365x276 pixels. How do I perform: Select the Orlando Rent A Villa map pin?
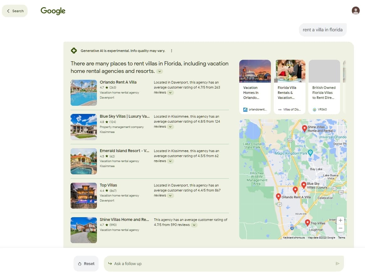(278, 197)
